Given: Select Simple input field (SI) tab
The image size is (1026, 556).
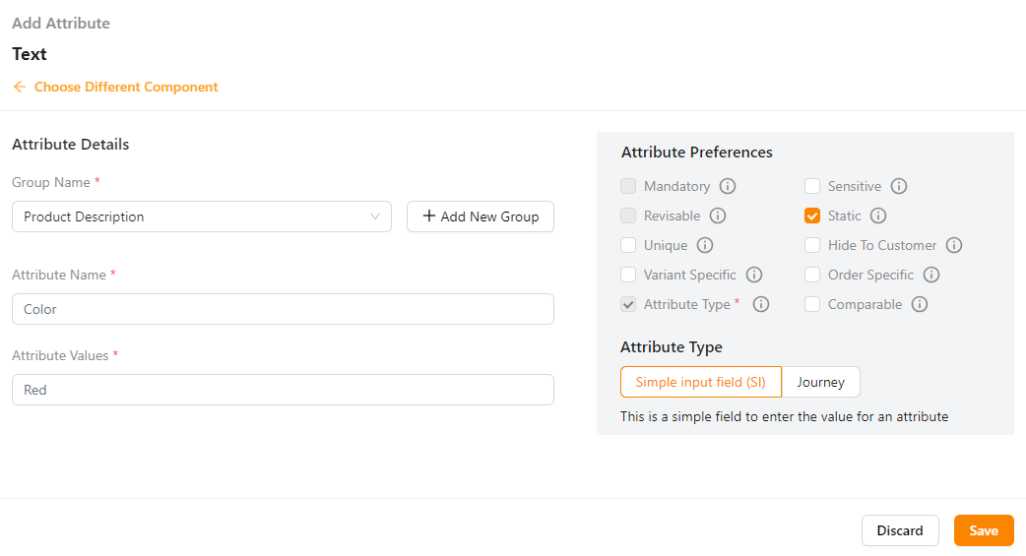Looking at the screenshot, I should click(x=700, y=382).
